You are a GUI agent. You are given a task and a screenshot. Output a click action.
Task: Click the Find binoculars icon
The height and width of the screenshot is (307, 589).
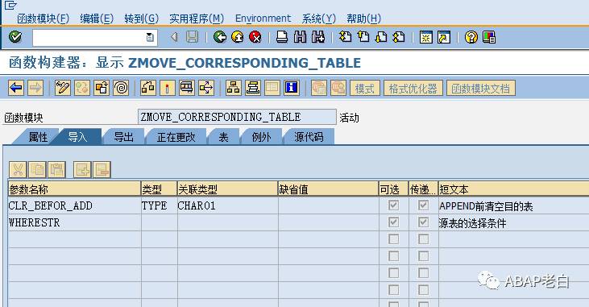300,37
